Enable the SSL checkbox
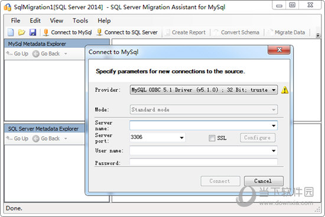The height and width of the screenshot is (217, 325). pos(212,138)
